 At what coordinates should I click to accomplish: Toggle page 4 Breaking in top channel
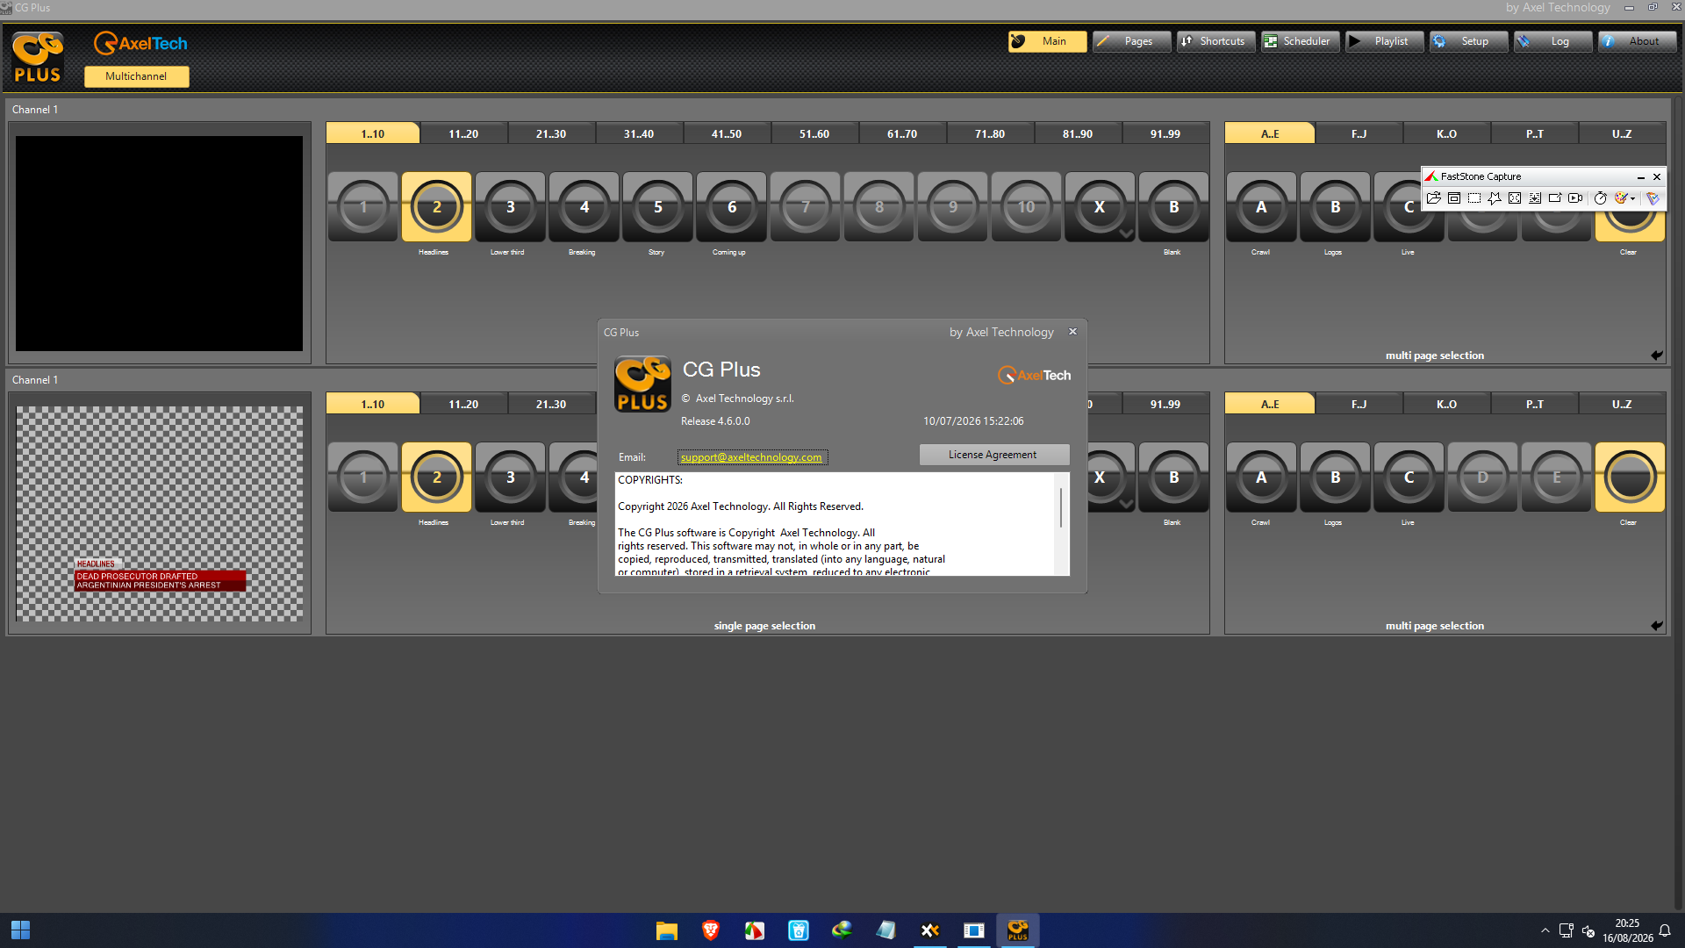tap(584, 207)
